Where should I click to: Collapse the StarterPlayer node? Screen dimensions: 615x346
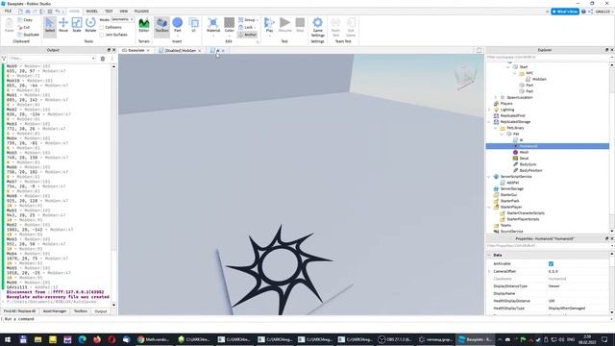[x=489, y=207]
